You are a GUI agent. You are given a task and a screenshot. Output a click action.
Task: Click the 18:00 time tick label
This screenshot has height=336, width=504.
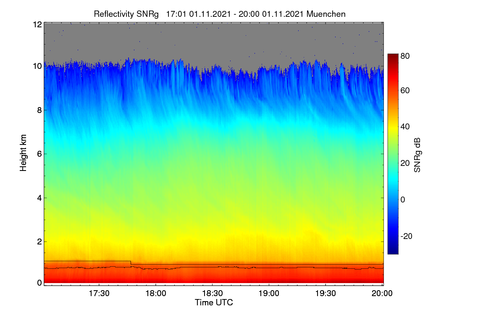[x=155, y=294]
